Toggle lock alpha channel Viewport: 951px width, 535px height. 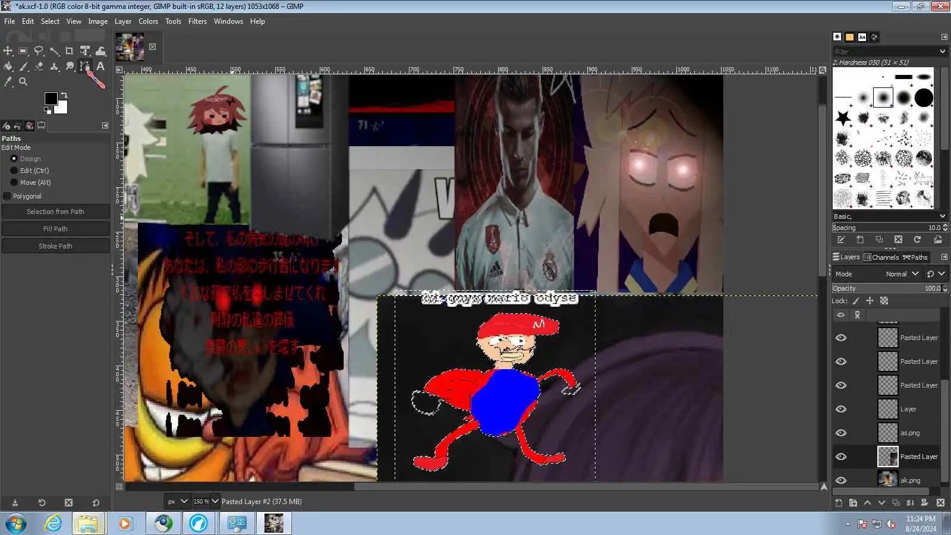click(x=884, y=301)
